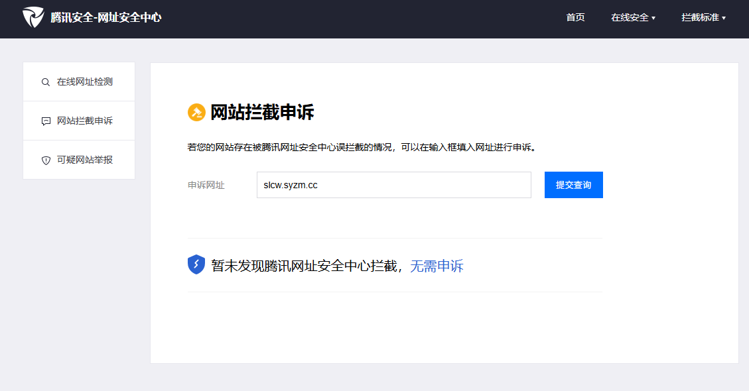Click the Tencent Security shield logo
The height and width of the screenshot is (391, 749).
point(33,17)
